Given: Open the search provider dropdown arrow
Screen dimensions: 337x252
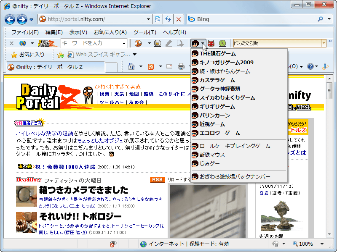Looking at the screenshot, I should (329, 19).
